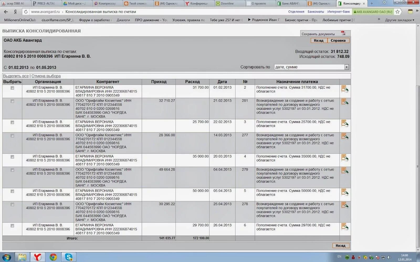420x262 pixels.
Task: Click "Отмена выбора" link
Action: (x=46, y=76)
